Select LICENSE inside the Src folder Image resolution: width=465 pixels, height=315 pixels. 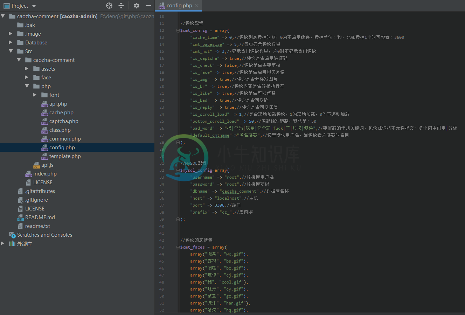tap(43, 182)
